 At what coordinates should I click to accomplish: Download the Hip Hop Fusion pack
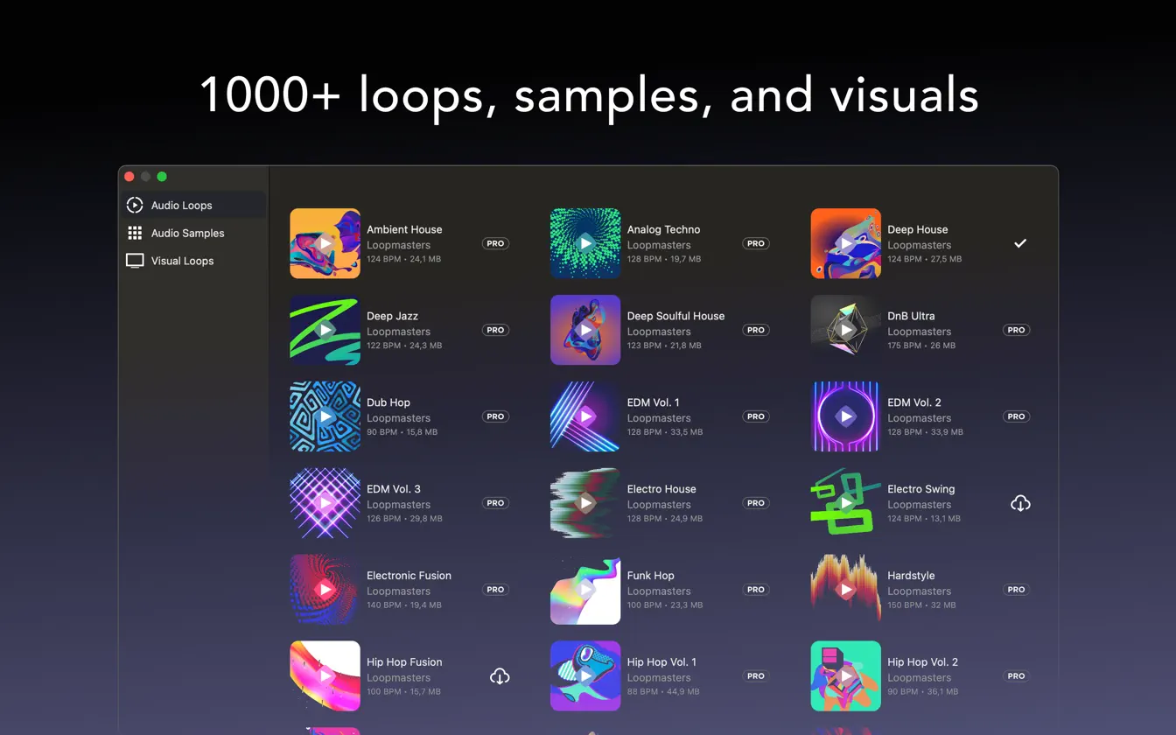(500, 676)
